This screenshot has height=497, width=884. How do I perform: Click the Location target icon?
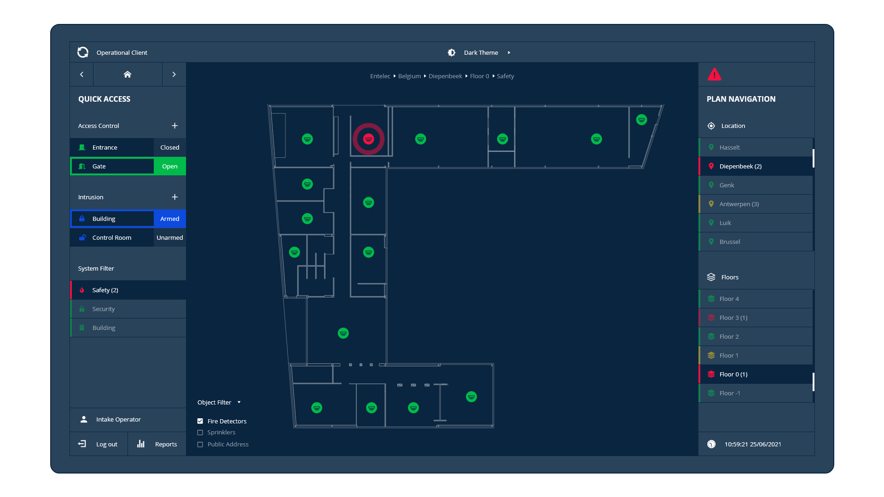tap(711, 126)
